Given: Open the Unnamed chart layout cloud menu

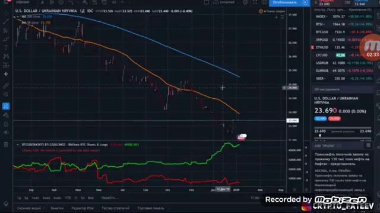Looking at the screenshot, I should pos(224,2).
